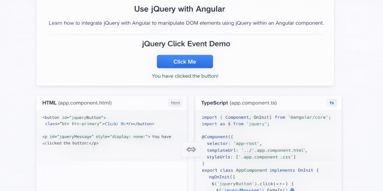The height and width of the screenshot is (191, 383).
Task: Select the jqueryMessage paragraph in HTML code
Action: pos(107,136)
